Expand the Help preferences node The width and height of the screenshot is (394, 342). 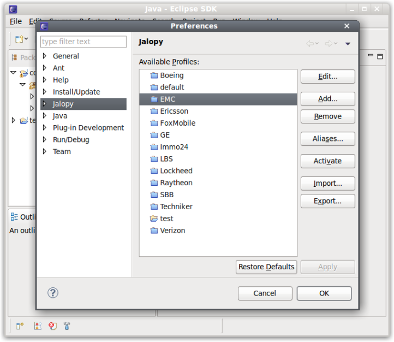point(45,80)
